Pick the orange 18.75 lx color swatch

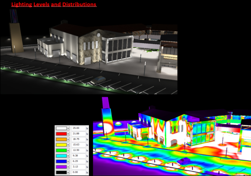pyautogui.click(x=61, y=139)
